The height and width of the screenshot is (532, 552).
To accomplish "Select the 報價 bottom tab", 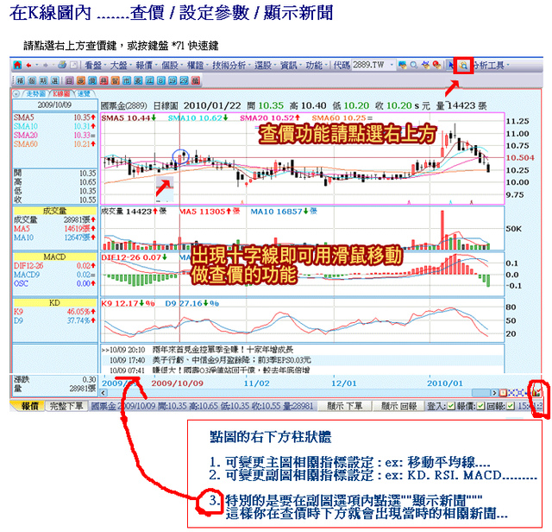I will point(29,406).
